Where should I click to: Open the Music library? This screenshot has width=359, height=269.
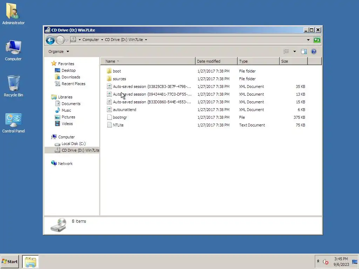[x=66, y=110]
